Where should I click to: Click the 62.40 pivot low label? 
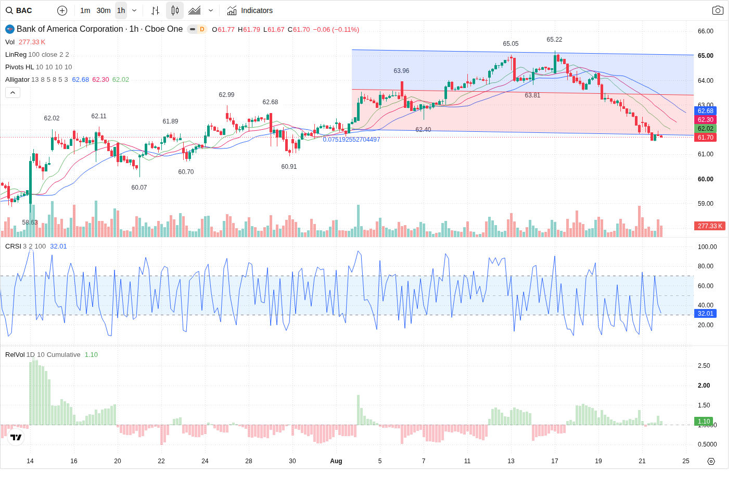(423, 130)
